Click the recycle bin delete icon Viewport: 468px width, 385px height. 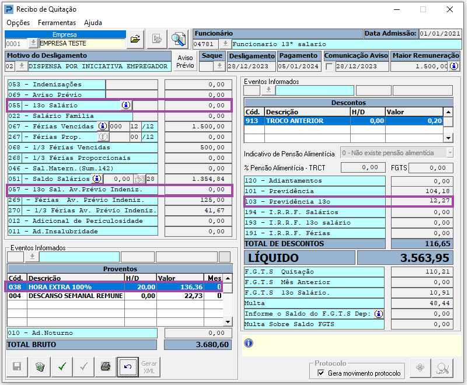click(40, 366)
